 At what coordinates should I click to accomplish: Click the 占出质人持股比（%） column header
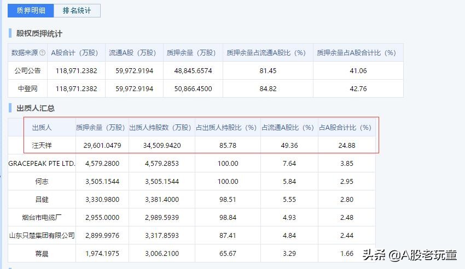[x=227, y=127]
